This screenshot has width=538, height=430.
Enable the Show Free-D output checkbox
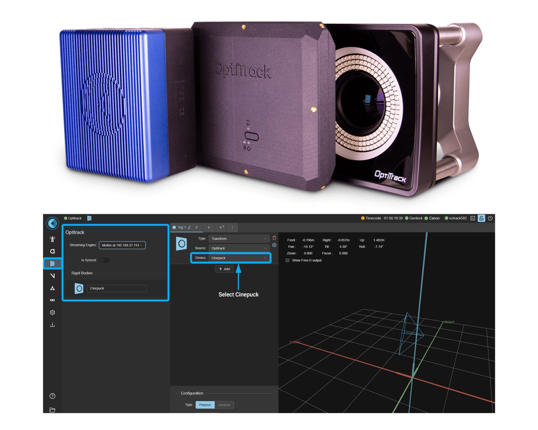pyautogui.click(x=287, y=260)
